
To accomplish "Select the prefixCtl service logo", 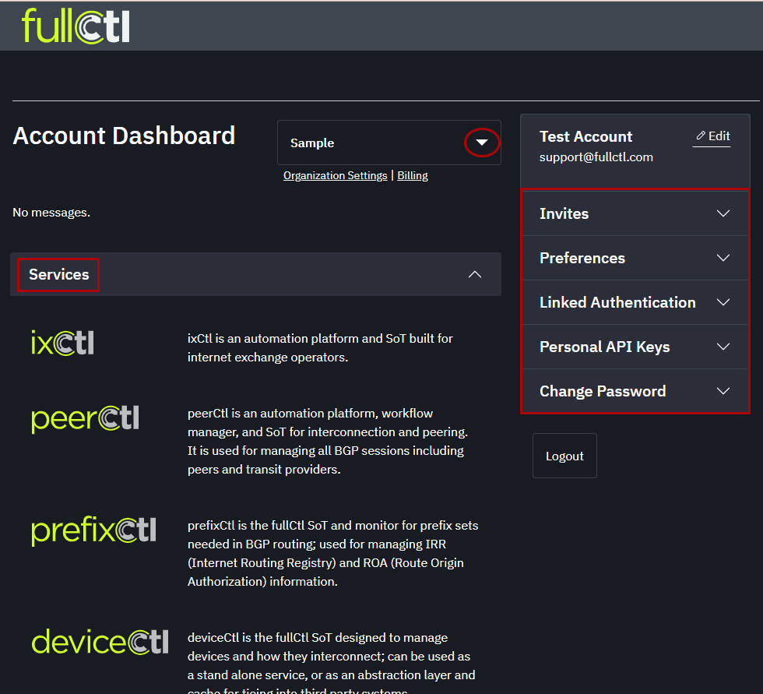I will [93, 530].
